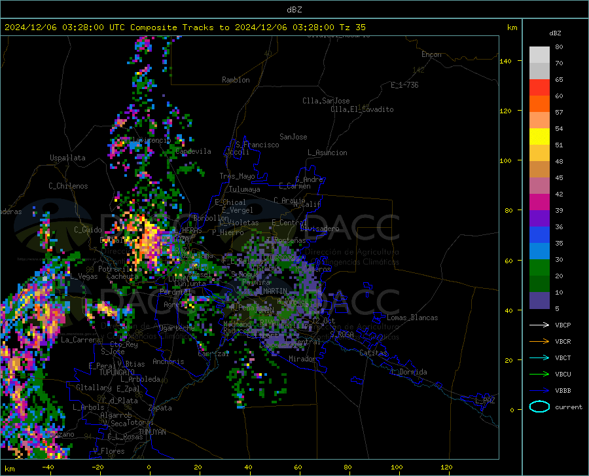Viewport: 589px width, 476px height.
Task: Click the Tulumaya map label
Action: coord(245,189)
